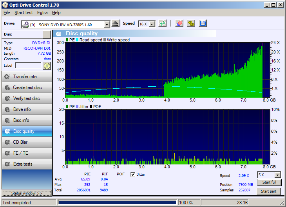
Task: Click the green PIE legend swatch
Action: pos(67,40)
